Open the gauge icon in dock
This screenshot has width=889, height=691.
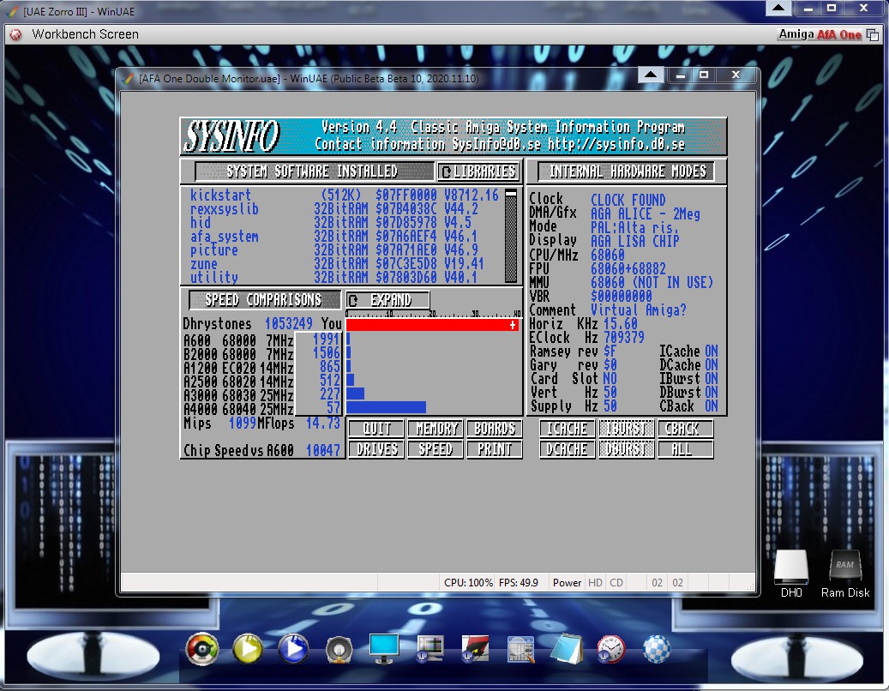202,649
